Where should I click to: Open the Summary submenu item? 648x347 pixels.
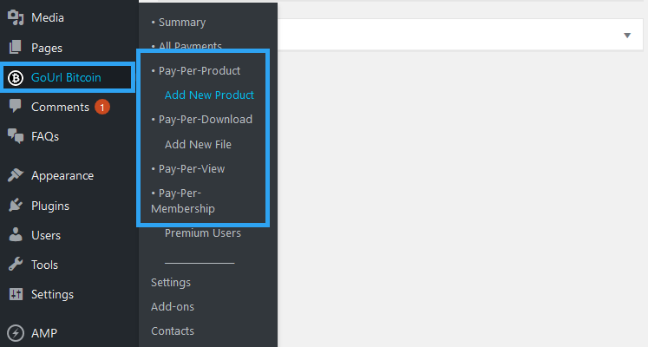[182, 22]
